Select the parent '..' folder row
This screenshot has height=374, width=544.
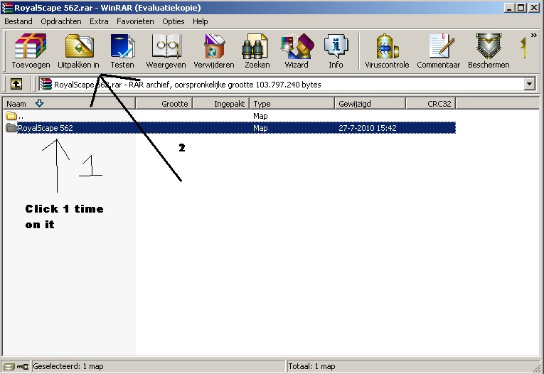pos(230,116)
